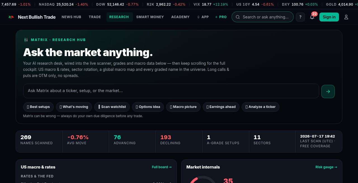Image resolution: width=358 pixels, height=183 pixels.
Task: Focus the Search or ask anything field
Action: (x=263, y=17)
